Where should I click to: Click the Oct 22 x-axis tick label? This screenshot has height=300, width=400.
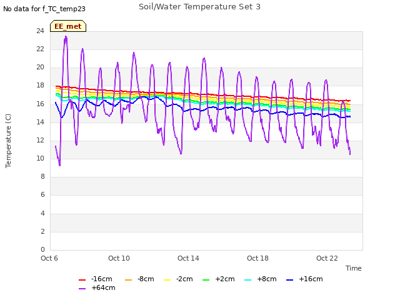pos(327,258)
